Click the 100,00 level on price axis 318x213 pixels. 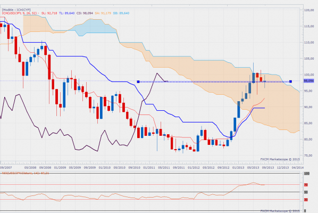click(x=309, y=75)
